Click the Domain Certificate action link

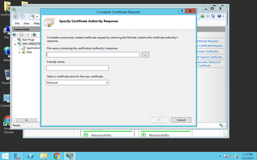[x=208, y=51]
